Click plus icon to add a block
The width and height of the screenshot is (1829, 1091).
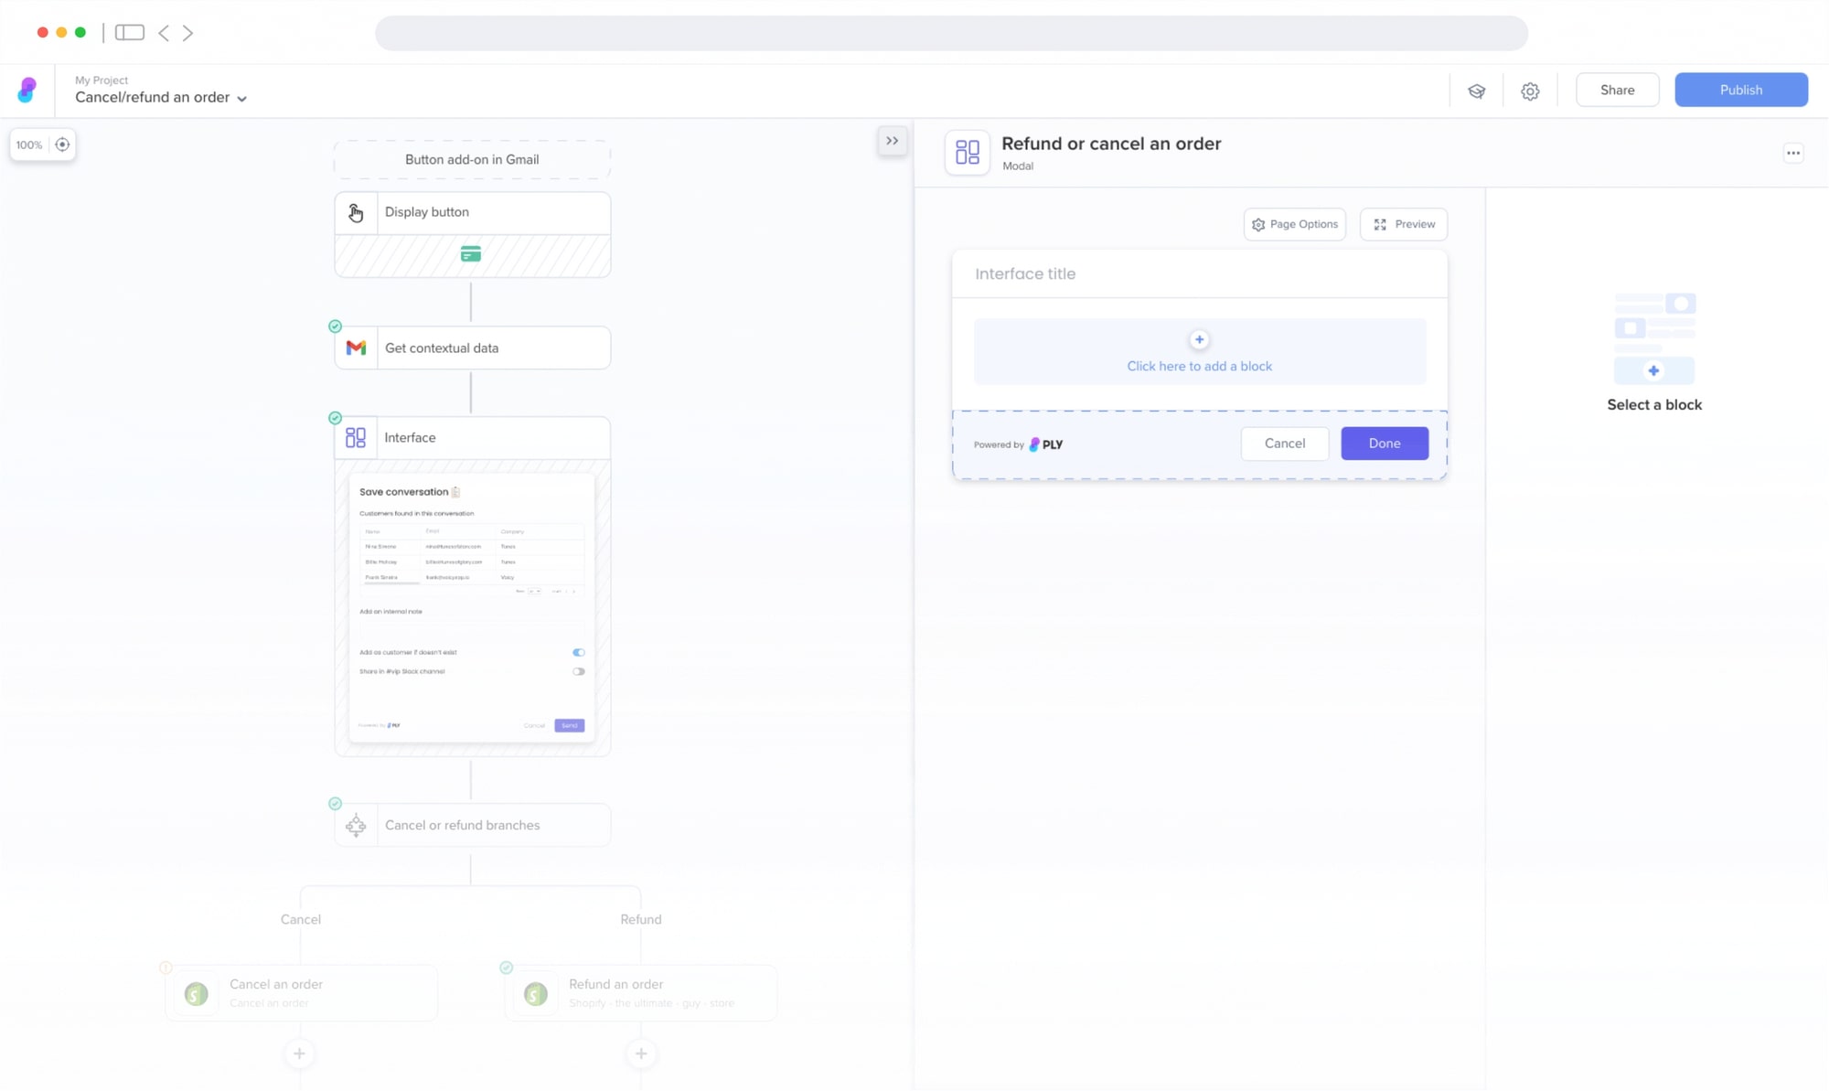(x=1199, y=339)
